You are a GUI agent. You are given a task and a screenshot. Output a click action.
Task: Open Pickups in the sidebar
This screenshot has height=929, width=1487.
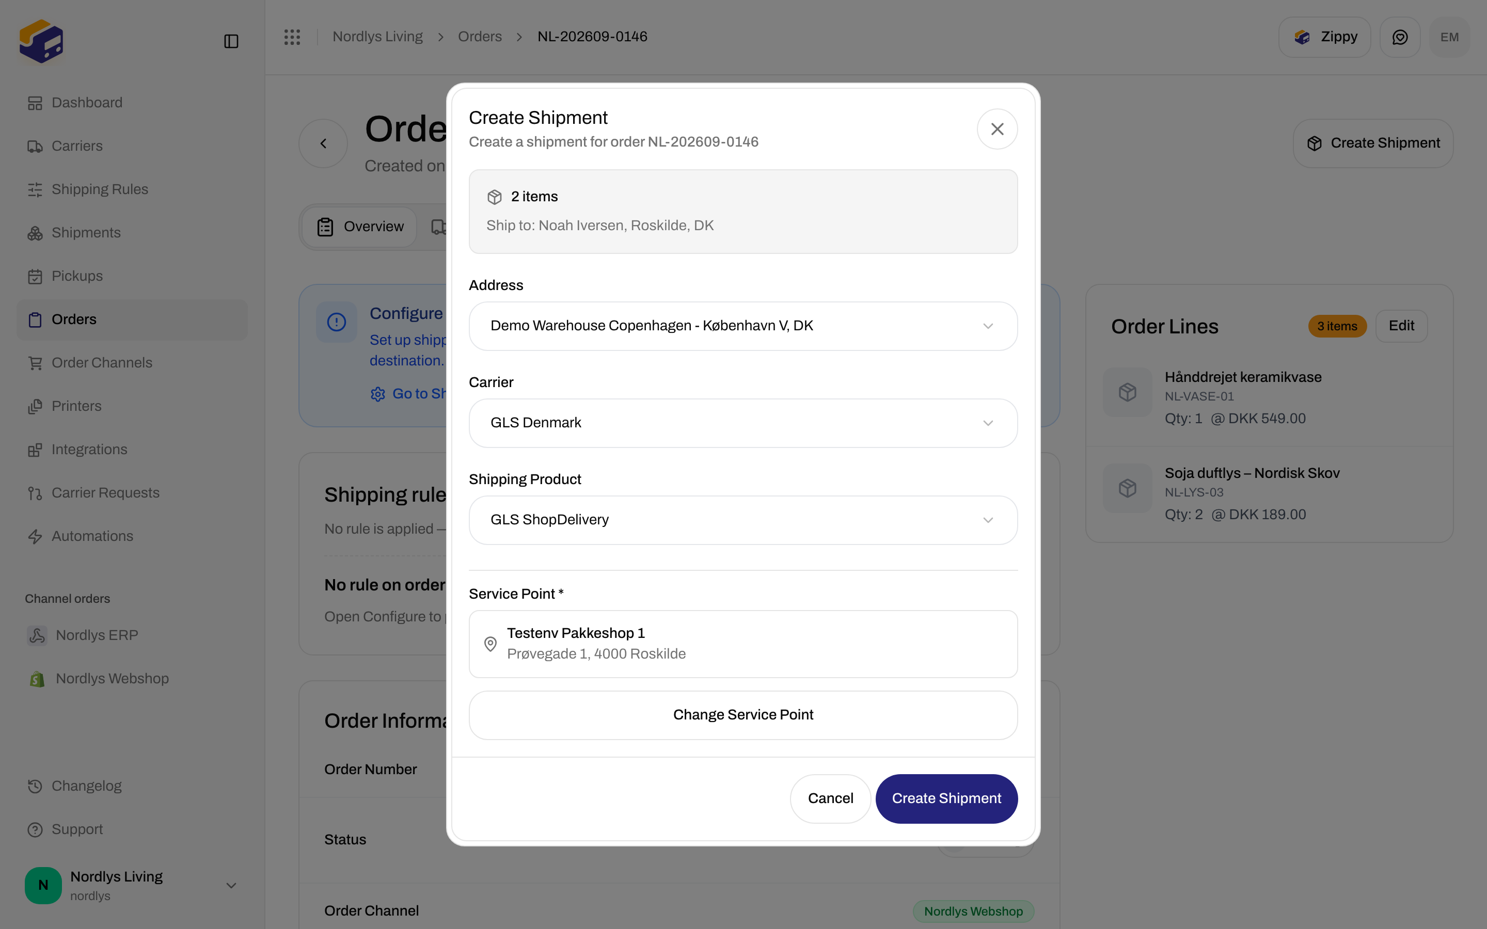coord(132,276)
